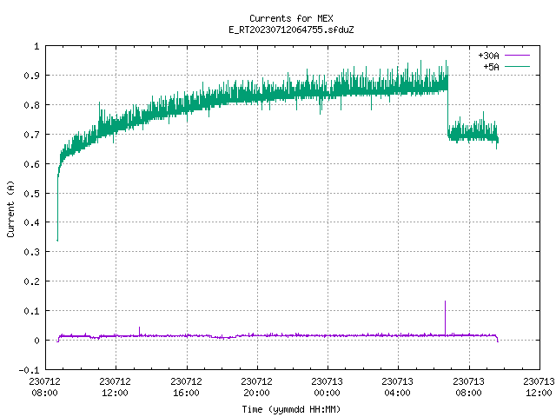556x417 pixels.
Task: Click the y-axis value 1
Action: tap(36, 46)
